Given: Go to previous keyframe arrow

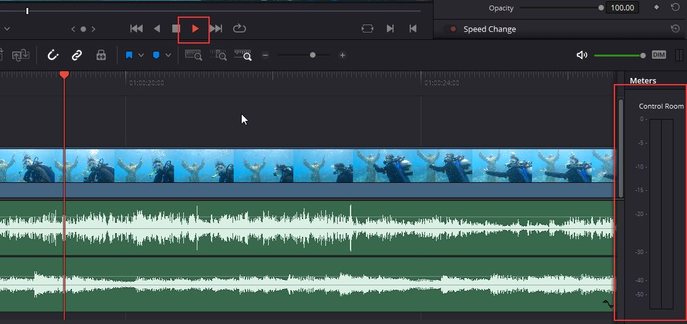Looking at the screenshot, I should pyautogui.click(x=73, y=29).
